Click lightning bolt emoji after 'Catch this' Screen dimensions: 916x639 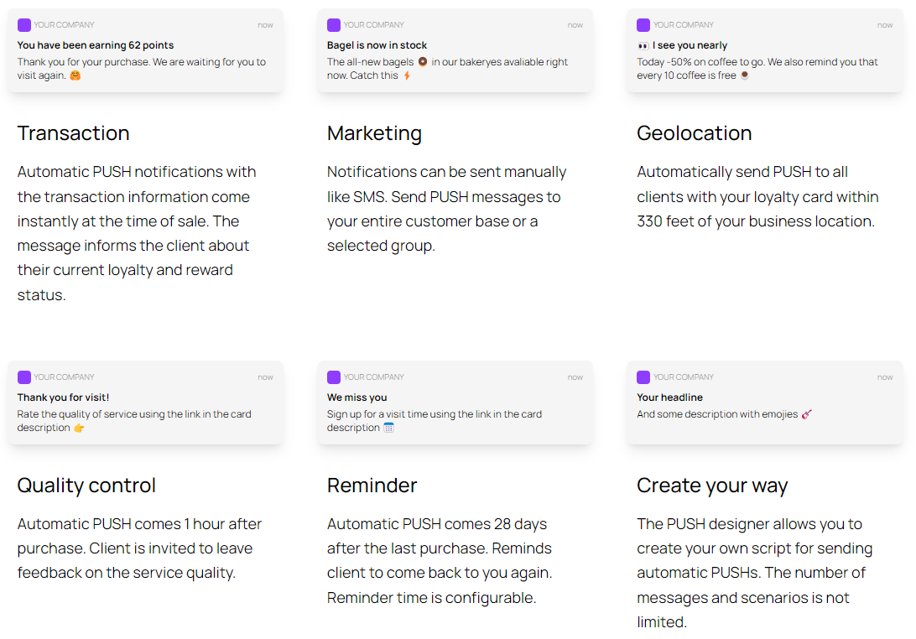pos(407,75)
